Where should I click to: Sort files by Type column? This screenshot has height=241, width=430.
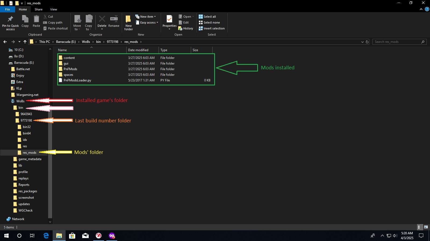(x=175, y=50)
